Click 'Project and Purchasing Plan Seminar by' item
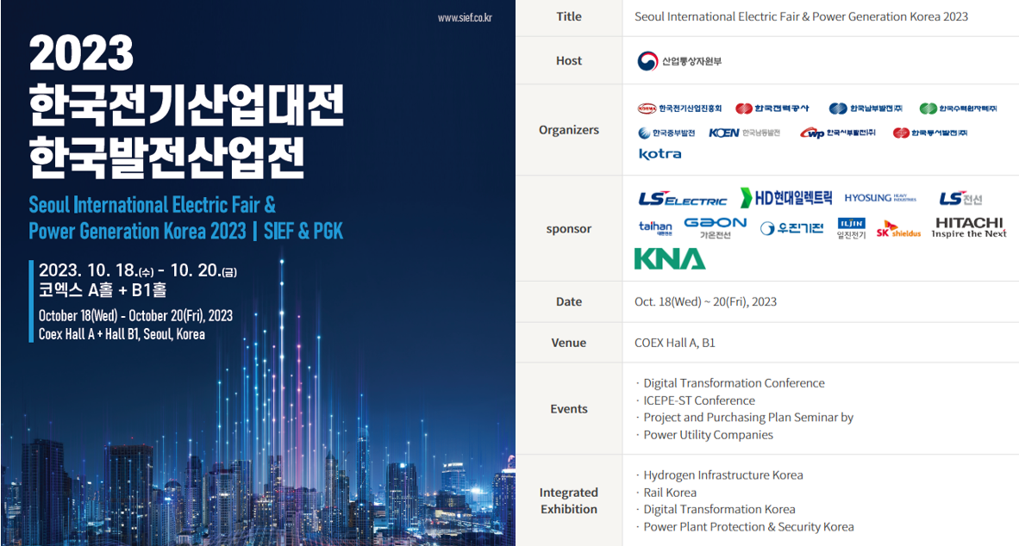Screen dimensions: 1019x546 pyautogui.click(x=748, y=418)
